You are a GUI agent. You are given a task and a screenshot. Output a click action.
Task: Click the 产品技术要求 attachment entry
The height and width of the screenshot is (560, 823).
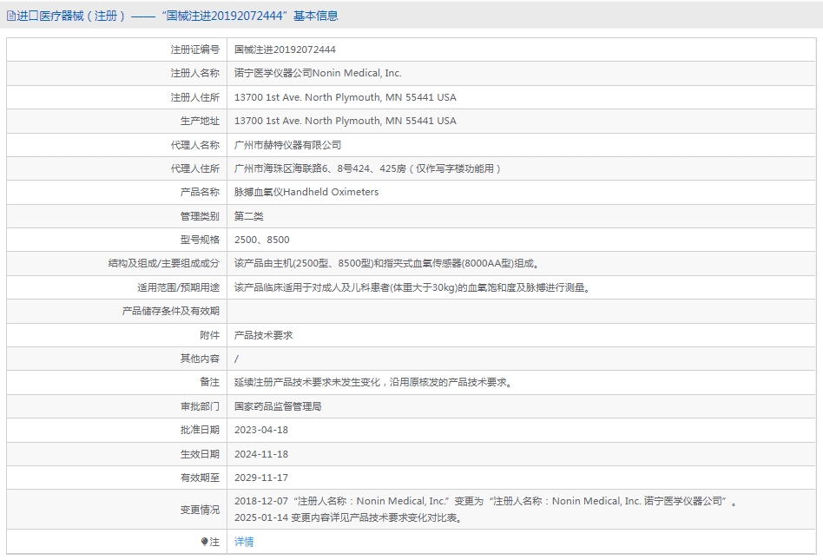tap(264, 334)
